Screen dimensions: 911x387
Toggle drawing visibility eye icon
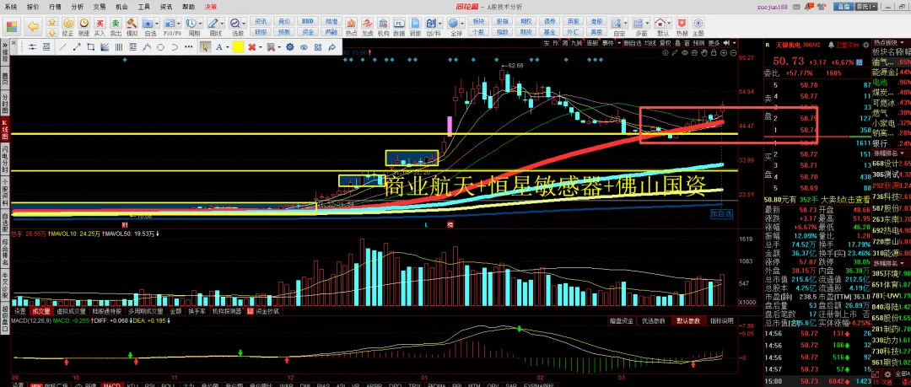pos(304,47)
